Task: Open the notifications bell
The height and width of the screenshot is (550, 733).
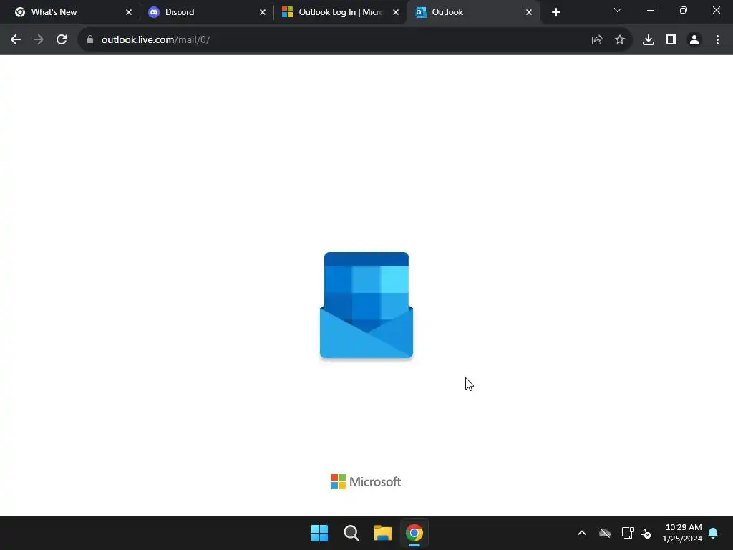Action: (714, 533)
